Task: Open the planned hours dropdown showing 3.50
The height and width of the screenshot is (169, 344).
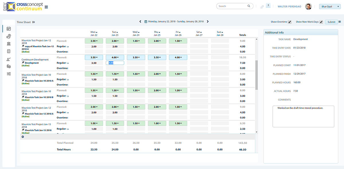Action: (x=94, y=57)
